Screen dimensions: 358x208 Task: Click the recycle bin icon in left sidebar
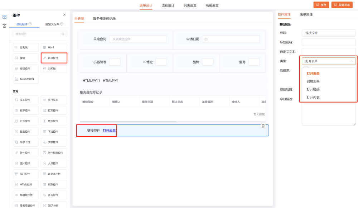(4, 25)
